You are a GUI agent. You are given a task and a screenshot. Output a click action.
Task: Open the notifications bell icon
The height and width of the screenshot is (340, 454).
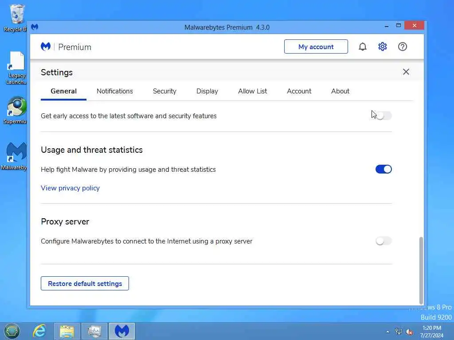coord(363,46)
